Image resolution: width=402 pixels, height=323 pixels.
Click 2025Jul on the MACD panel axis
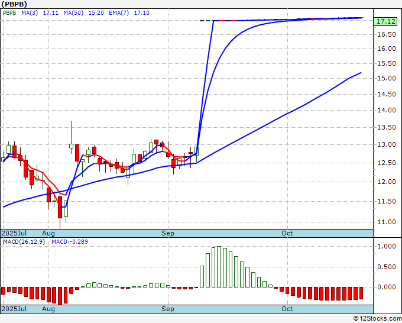(x=14, y=309)
